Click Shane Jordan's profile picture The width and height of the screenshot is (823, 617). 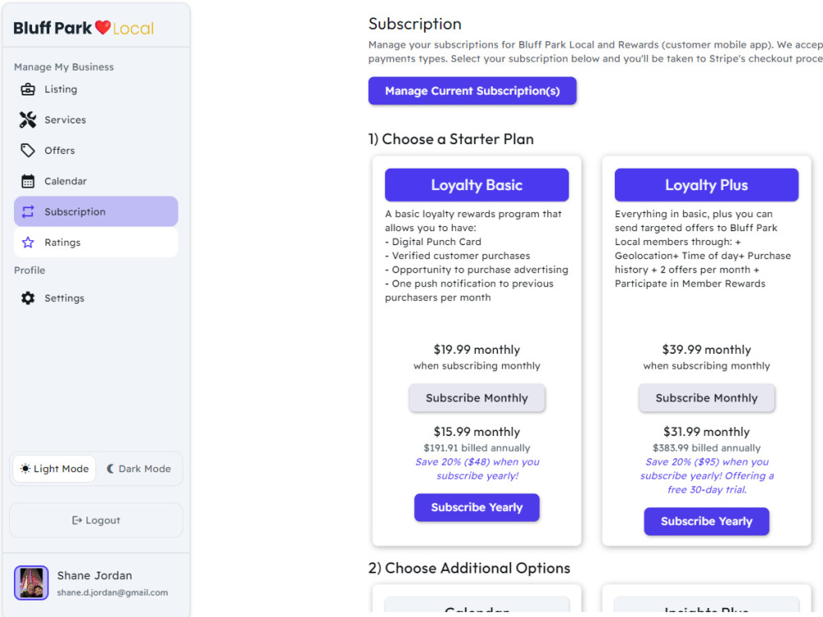pos(31,582)
